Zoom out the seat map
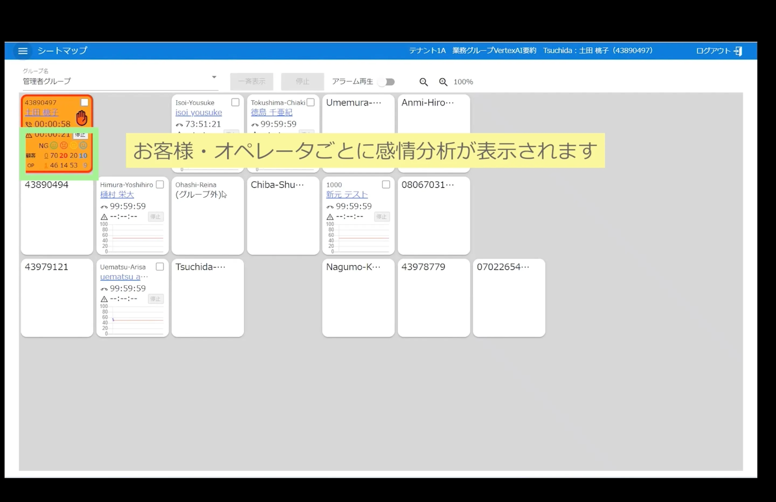Viewport: 776px width, 502px height. [x=424, y=82]
